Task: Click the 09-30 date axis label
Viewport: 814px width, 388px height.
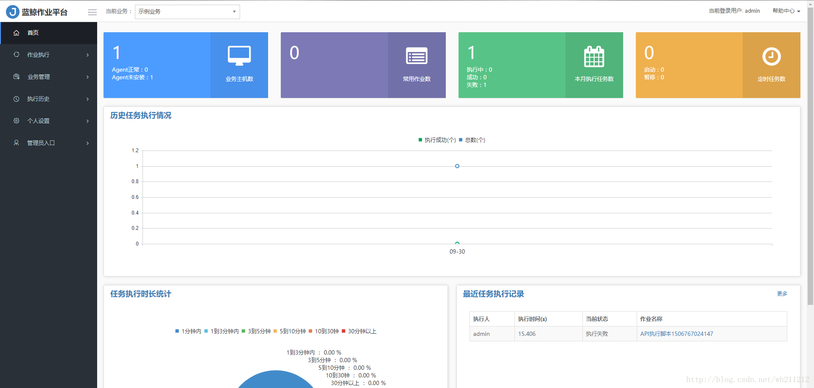Action: pyautogui.click(x=457, y=251)
